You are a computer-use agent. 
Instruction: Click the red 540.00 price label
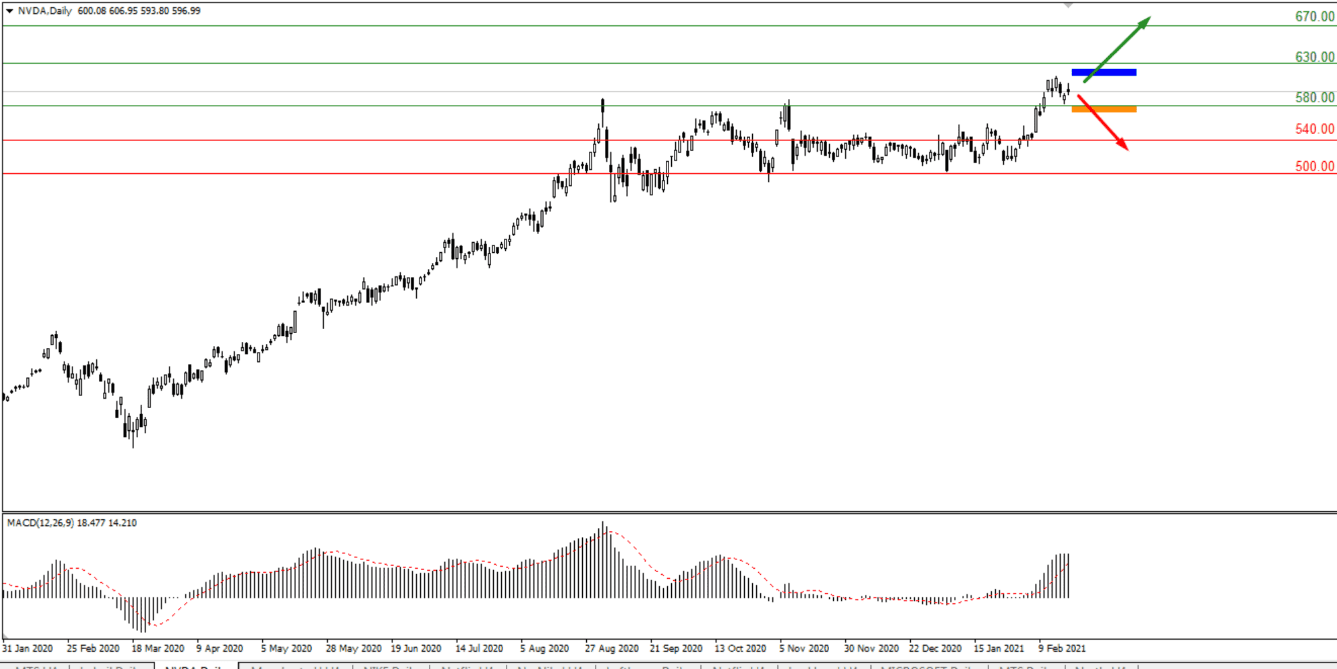(x=1314, y=129)
